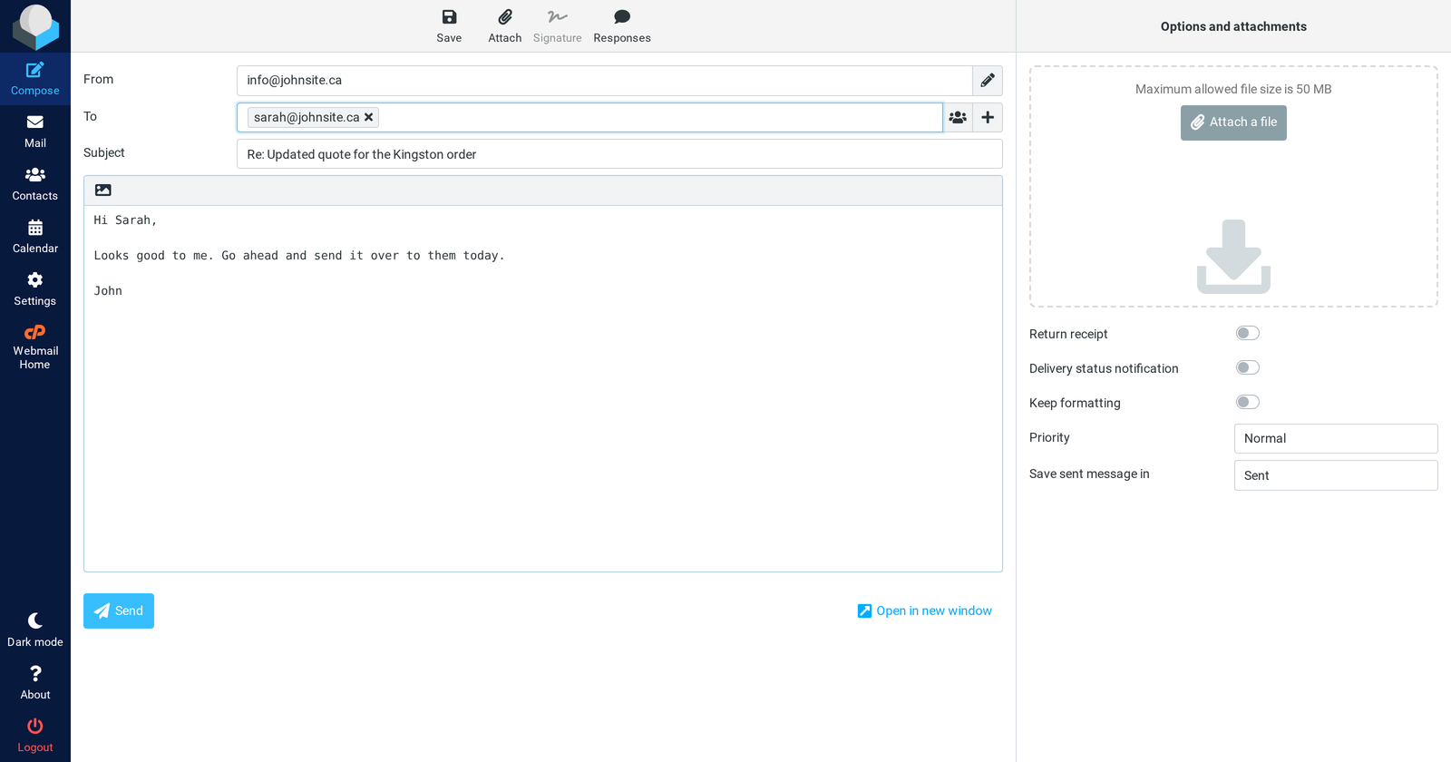
Task: Click Attach in the top toolbar
Action: (x=505, y=26)
